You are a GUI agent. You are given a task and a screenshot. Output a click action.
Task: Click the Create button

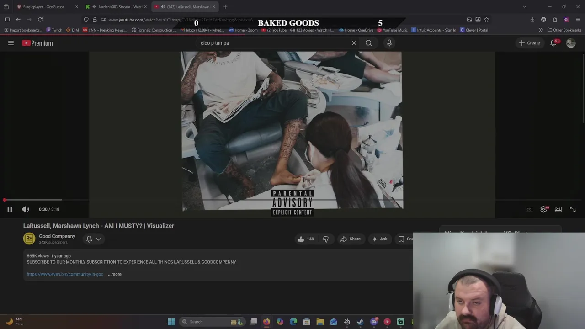529,43
